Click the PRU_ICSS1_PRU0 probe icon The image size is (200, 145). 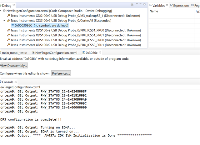(x=8, y=30)
